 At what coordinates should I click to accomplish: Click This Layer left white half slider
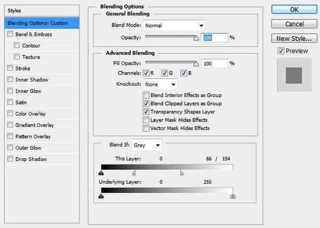(134, 173)
